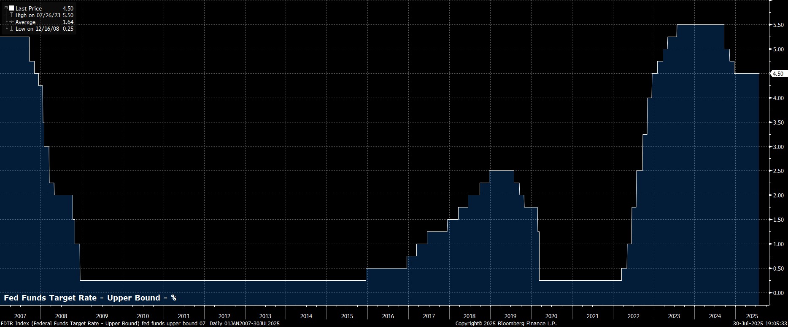The image size is (788, 327).
Task: Click the 30-Jul-2025 19:05:33 timestamp
Action: 760,324
